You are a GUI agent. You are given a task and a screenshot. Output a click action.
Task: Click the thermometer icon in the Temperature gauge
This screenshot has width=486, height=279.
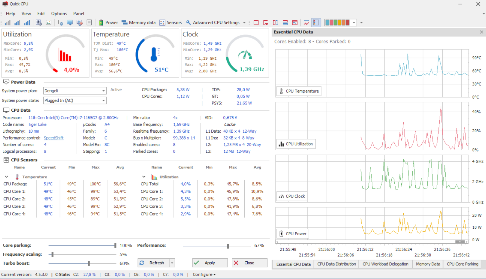pyautogui.click(x=155, y=55)
